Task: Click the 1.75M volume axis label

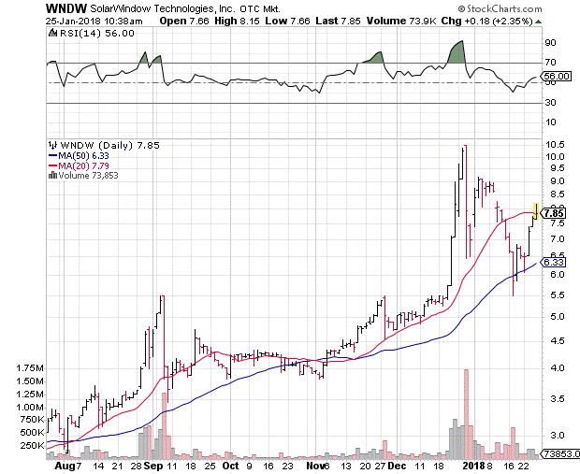Action: coord(30,367)
